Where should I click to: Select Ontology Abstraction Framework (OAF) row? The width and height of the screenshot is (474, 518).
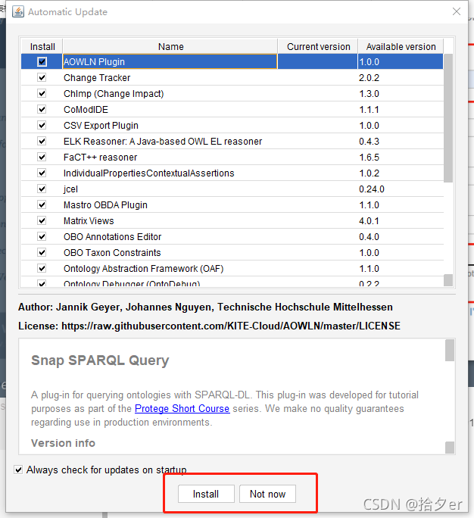coord(232,268)
